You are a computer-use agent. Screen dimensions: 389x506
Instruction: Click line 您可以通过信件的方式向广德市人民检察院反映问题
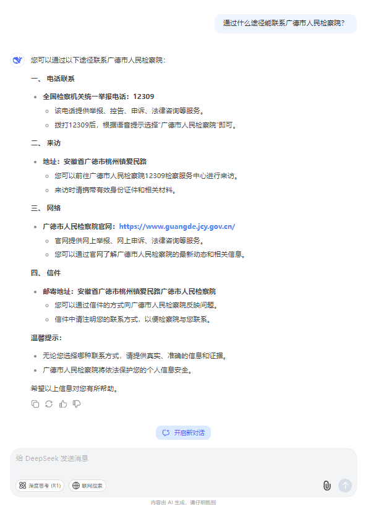[x=136, y=306]
